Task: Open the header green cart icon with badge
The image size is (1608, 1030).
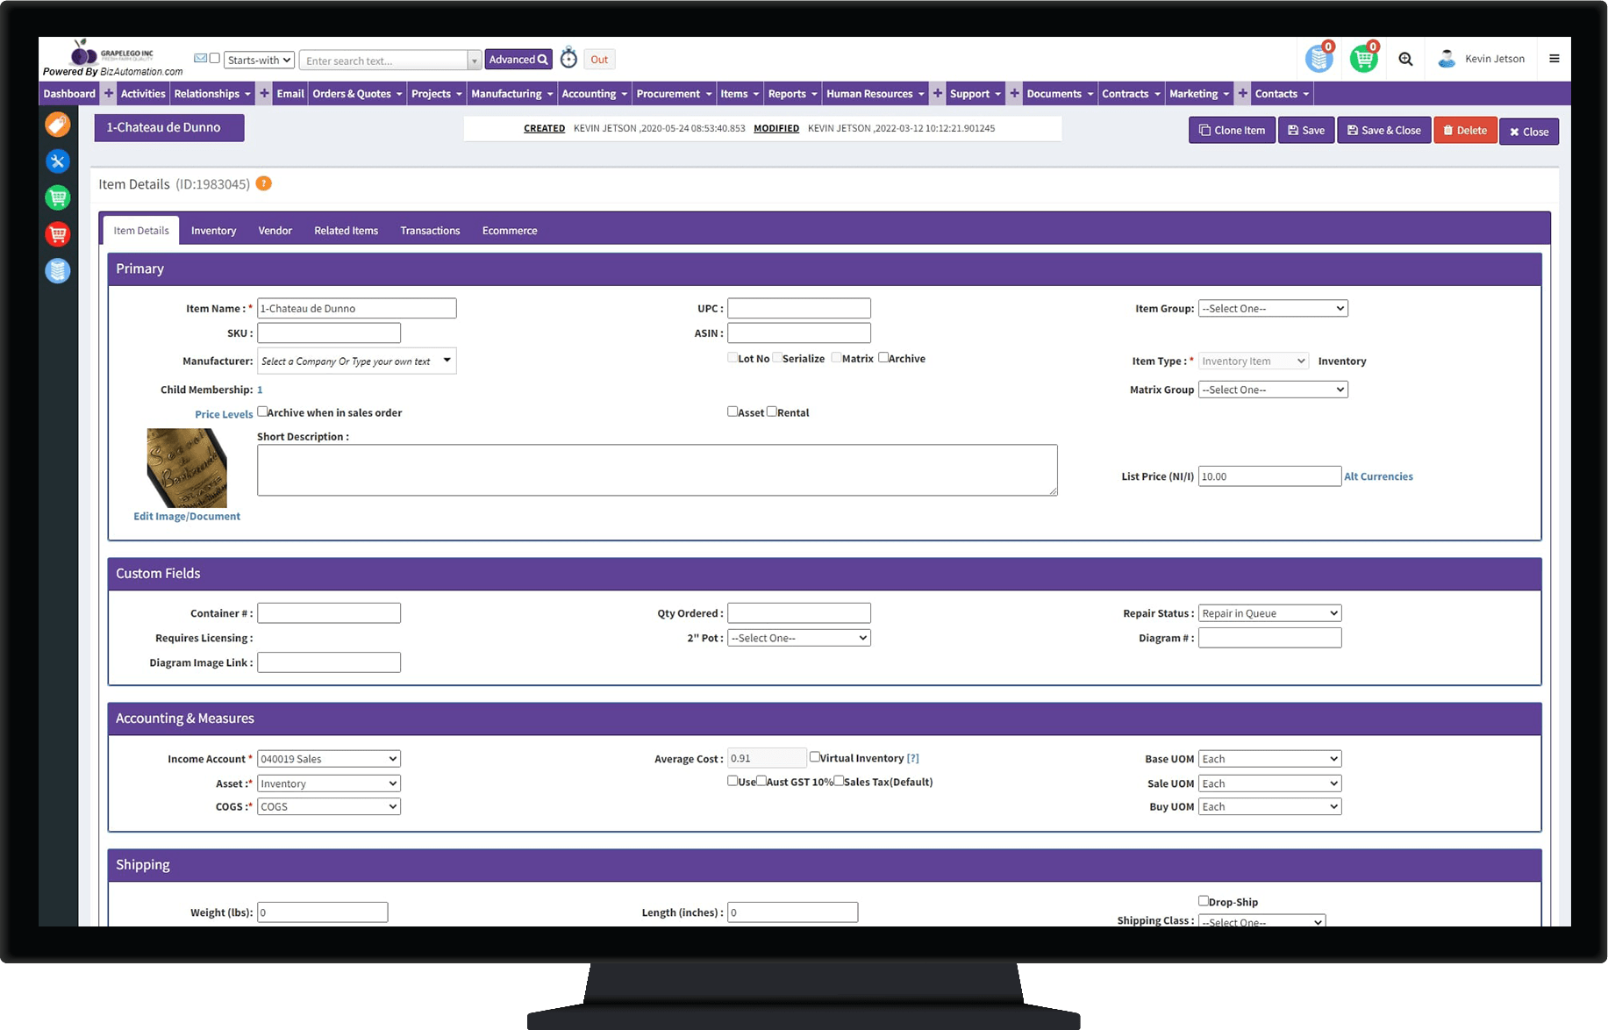Action: click(1364, 58)
